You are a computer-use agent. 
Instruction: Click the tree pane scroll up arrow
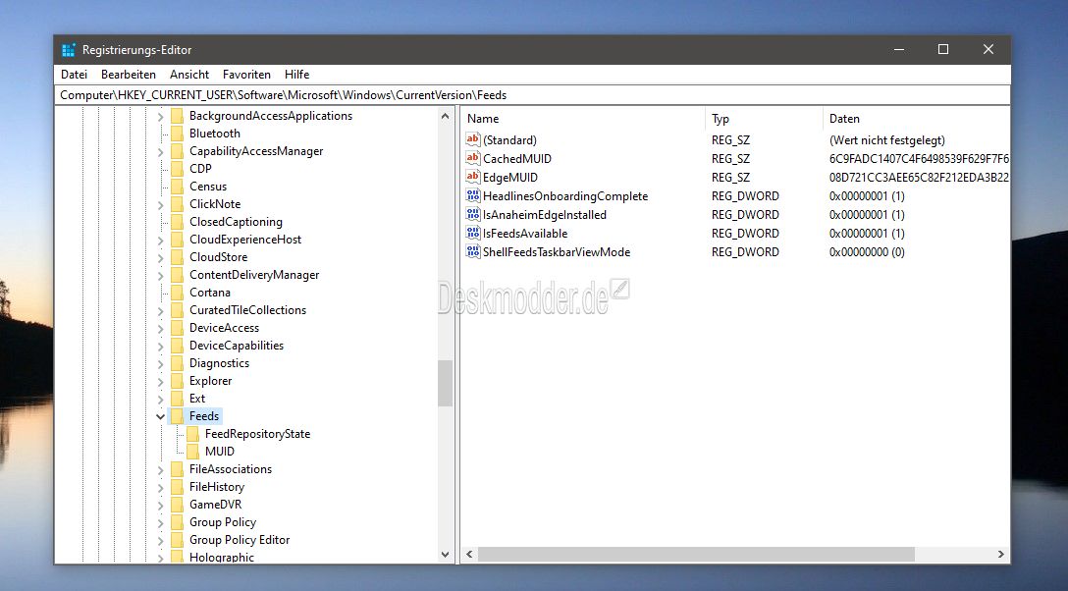pos(446,116)
